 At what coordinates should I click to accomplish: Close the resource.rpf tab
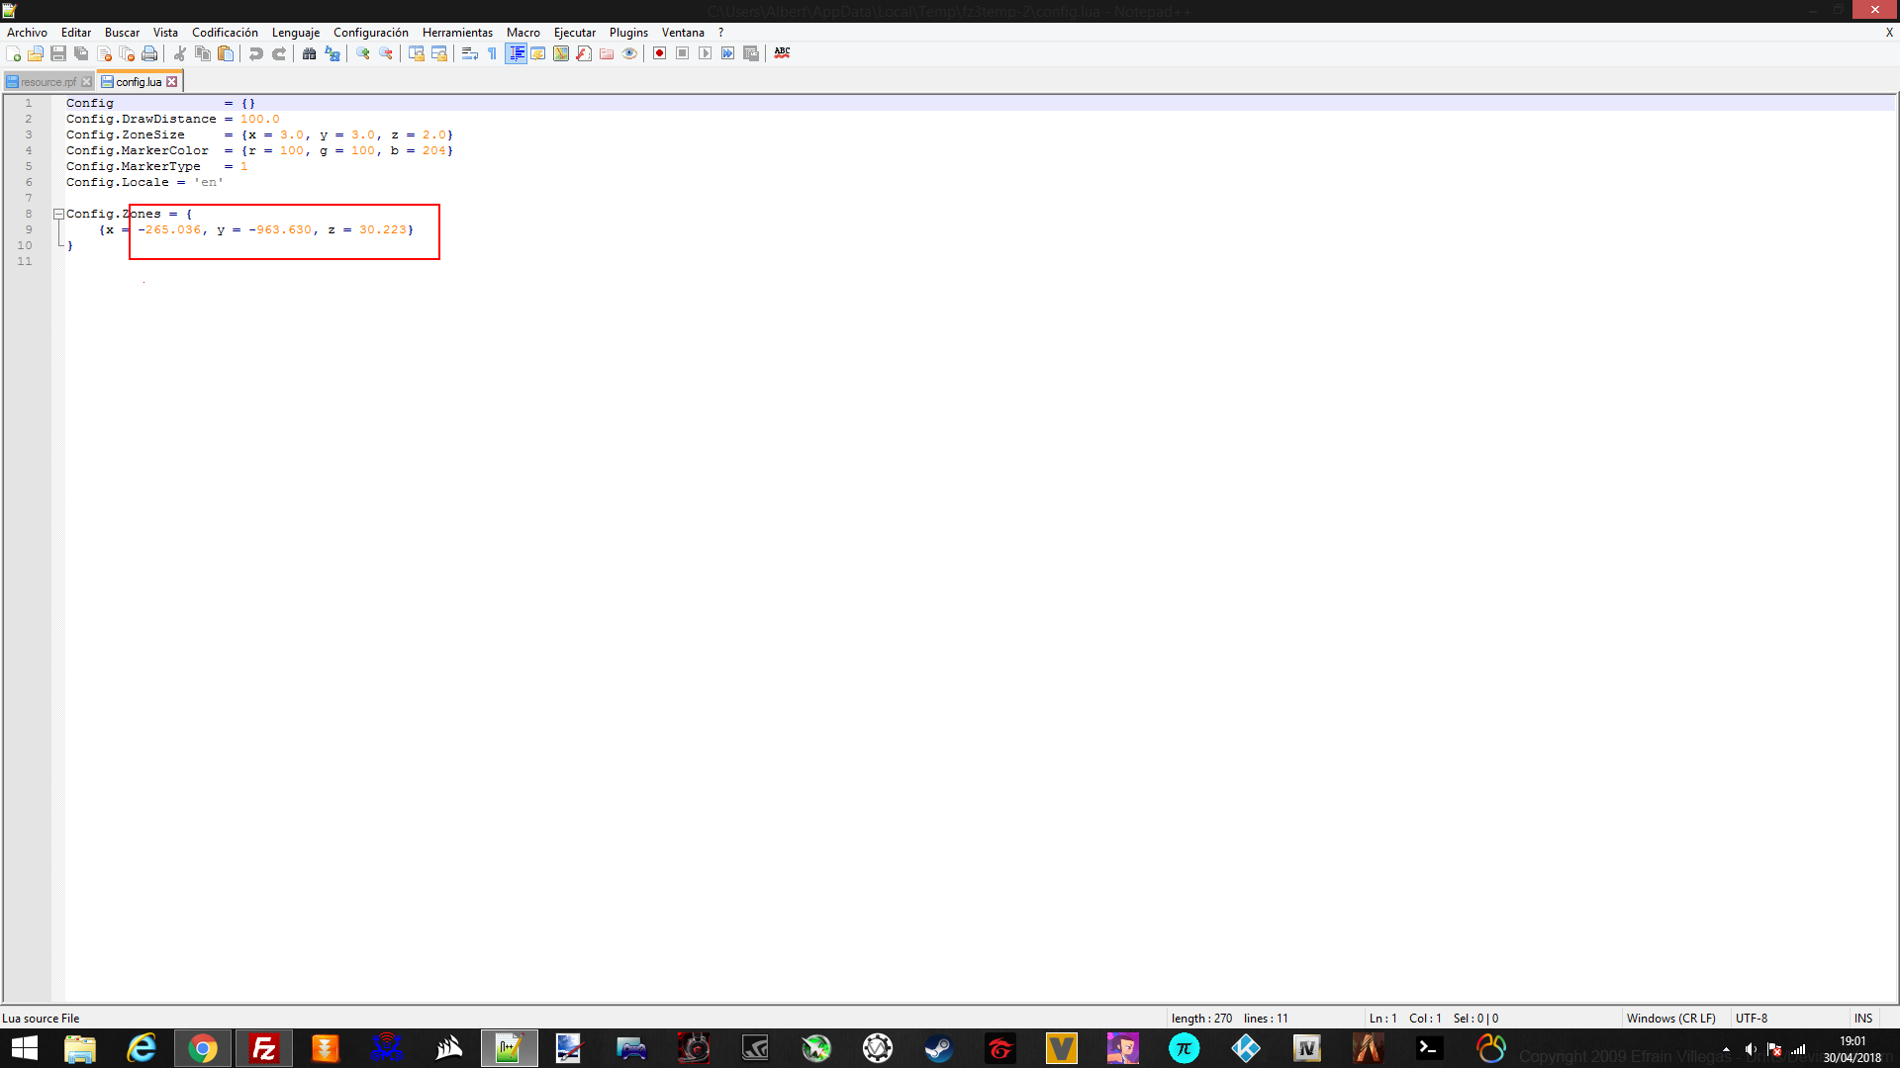click(x=86, y=82)
